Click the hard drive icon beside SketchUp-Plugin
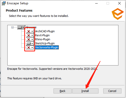 coord(29,43)
